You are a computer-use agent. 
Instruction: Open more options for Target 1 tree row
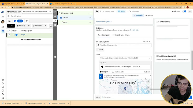90,18
